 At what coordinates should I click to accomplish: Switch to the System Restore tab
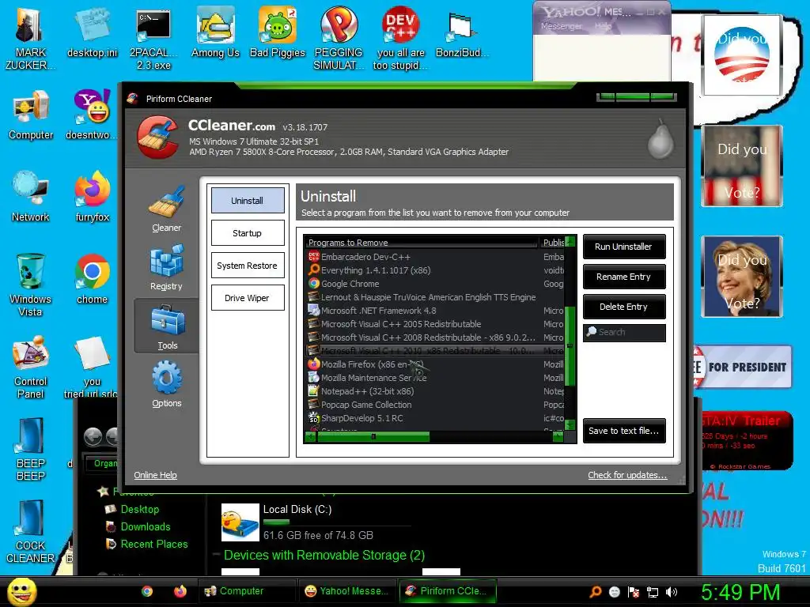pos(248,266)
